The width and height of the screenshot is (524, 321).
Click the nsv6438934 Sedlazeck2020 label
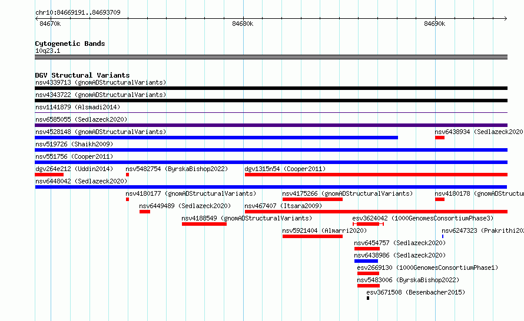[479, 132]
